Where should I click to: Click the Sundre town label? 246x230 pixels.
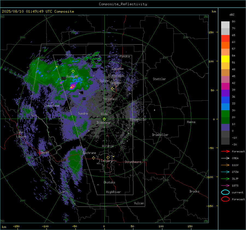pos(83,113)
